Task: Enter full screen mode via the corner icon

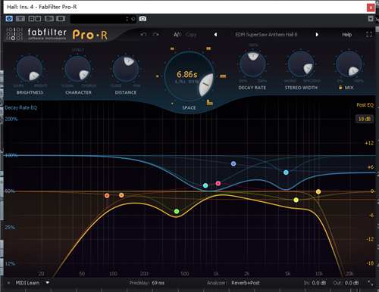Action: point(369,35)
